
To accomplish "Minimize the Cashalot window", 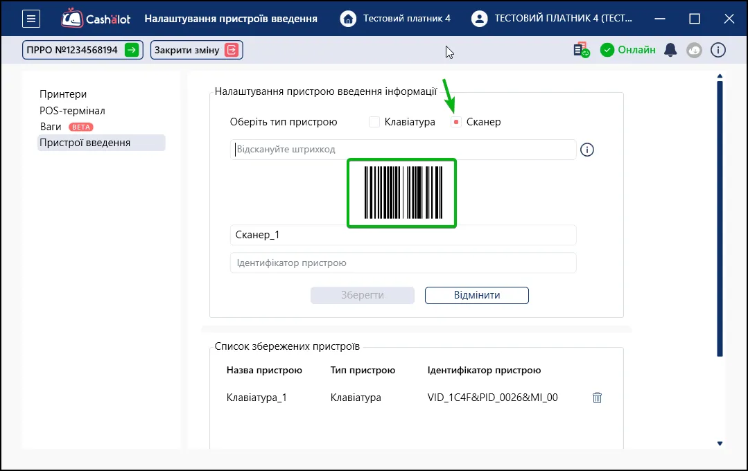I will click(660, 19).
